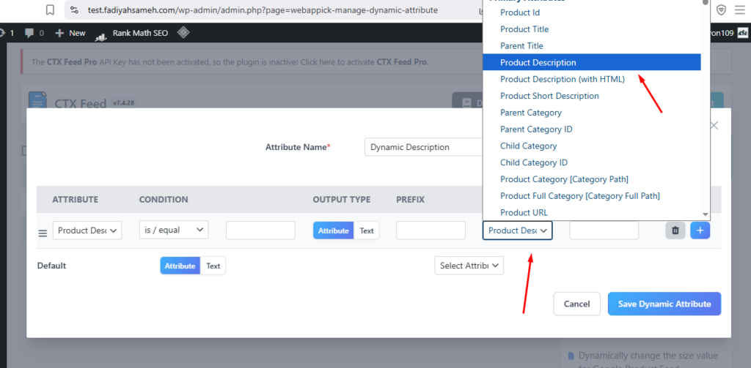The image size is (751, 368).
Task: Open the is / equal condition dropdown
Action: (174, 230)
